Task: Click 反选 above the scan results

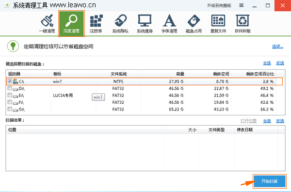Action: (280, 121)
